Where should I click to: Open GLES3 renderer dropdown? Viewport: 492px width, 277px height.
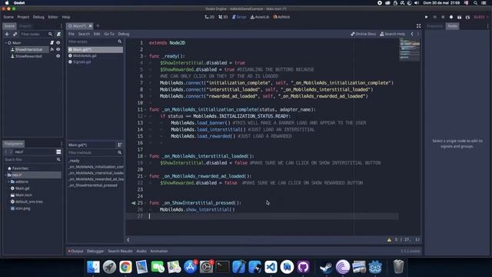pos(481,17)
